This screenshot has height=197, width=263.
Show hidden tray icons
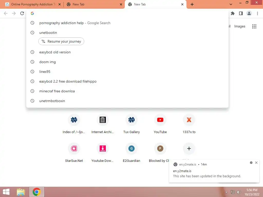227,192
